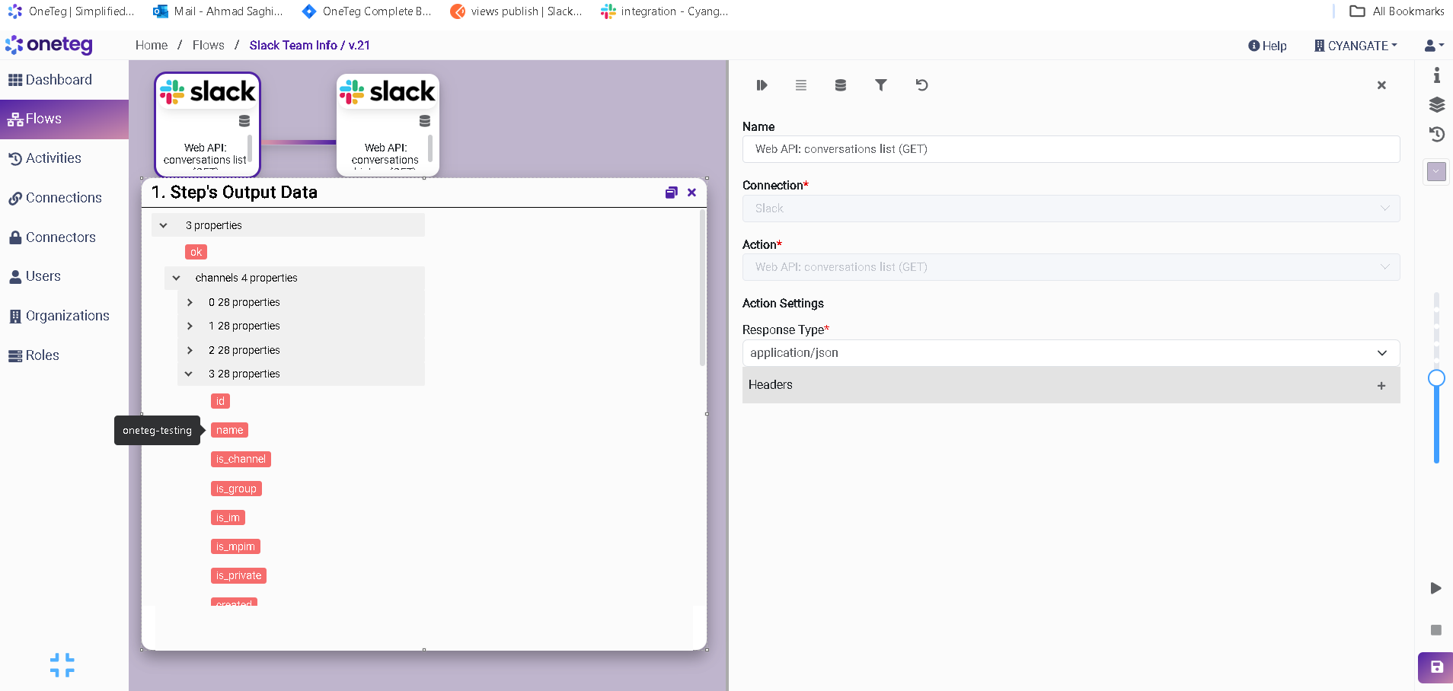Collapse the channels 4 properties node
Viewport: 1453px width, 691px height.
click(177, 279)
